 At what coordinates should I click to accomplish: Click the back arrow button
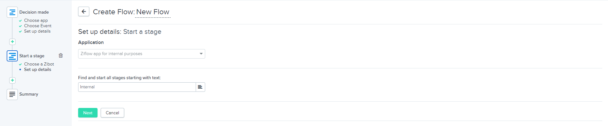84,12
